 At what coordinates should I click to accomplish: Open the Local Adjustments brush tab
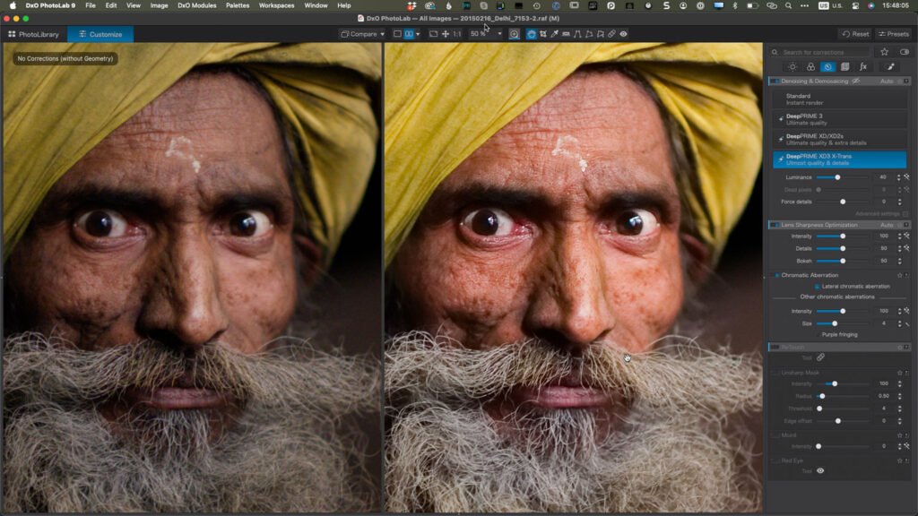click(x=890, y=66)
